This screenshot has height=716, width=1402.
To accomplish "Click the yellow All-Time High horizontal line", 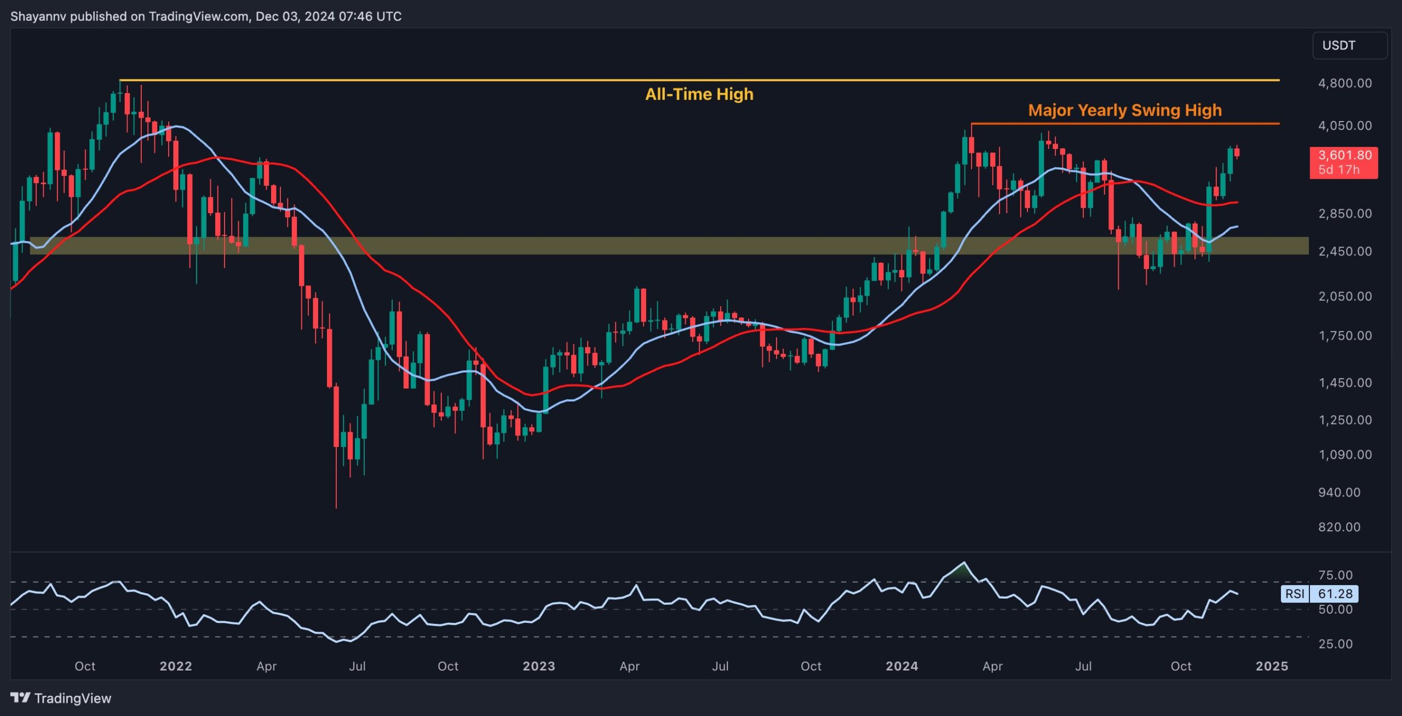I will tap(438, 80).
